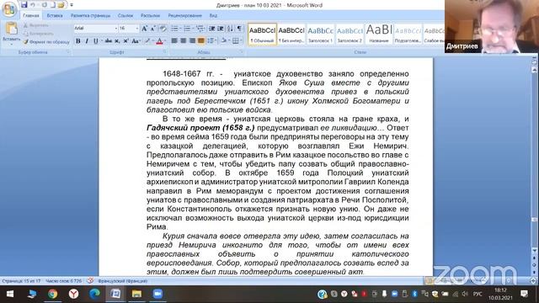Image resolution: width=539 pixels, height=303 pixels.
Task: Clear formatting with eraser icon
Action: 163,29
